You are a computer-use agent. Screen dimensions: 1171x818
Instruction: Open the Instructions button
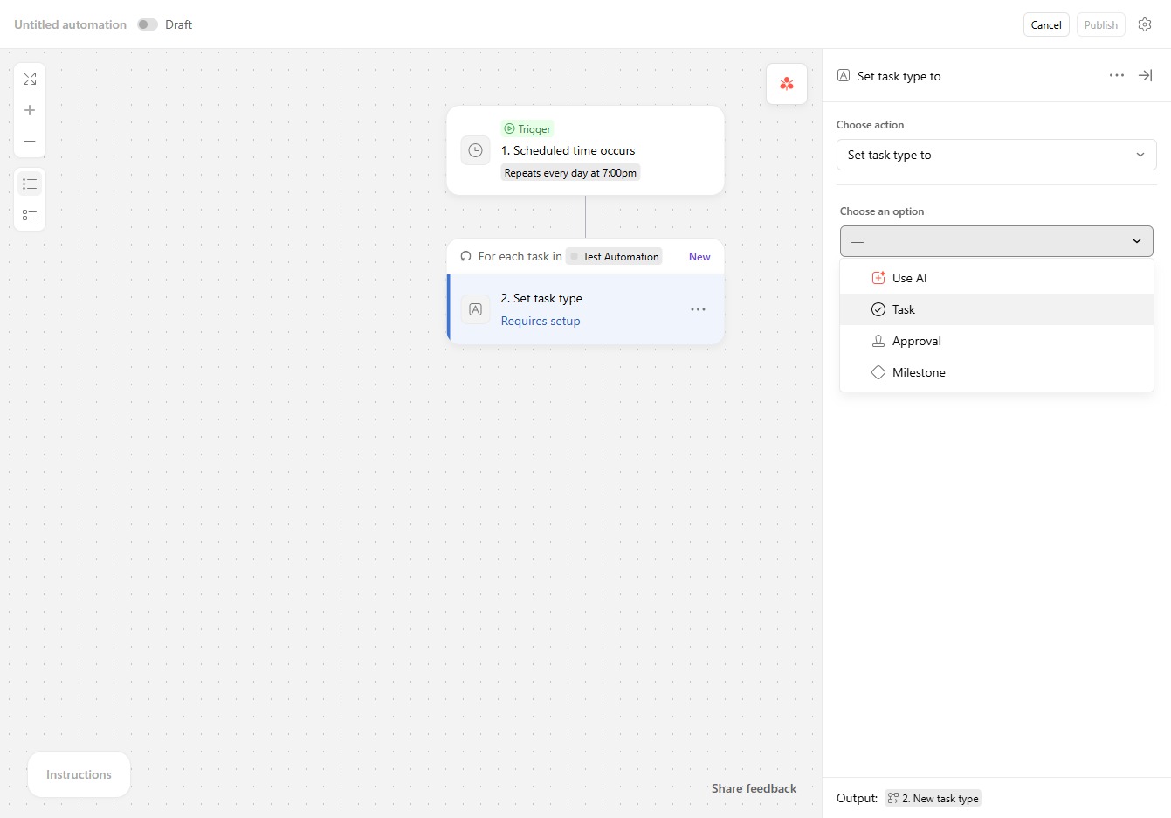coord(79,774)
